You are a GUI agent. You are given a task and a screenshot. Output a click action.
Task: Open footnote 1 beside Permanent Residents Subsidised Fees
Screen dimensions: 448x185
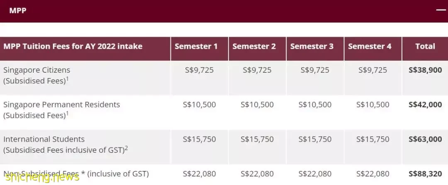(x=68, y=114)
